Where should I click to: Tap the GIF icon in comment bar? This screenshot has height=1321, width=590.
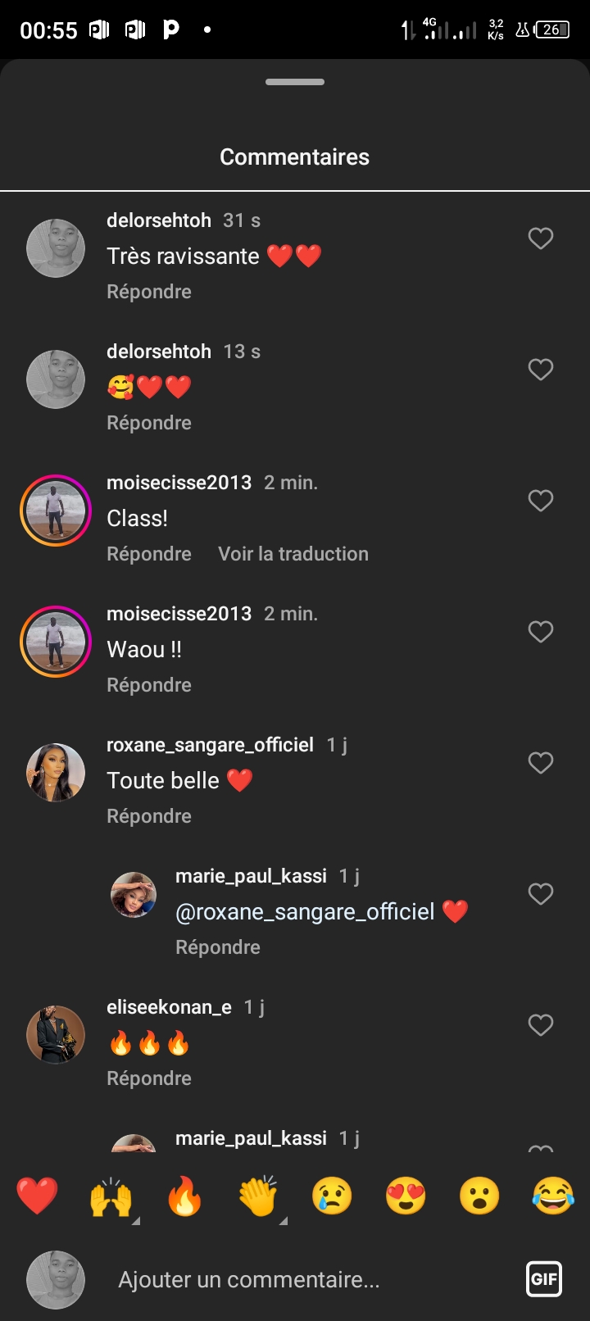(544, 1278)
